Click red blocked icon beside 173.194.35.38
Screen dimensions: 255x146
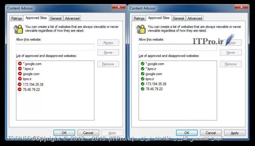(20, 84)
